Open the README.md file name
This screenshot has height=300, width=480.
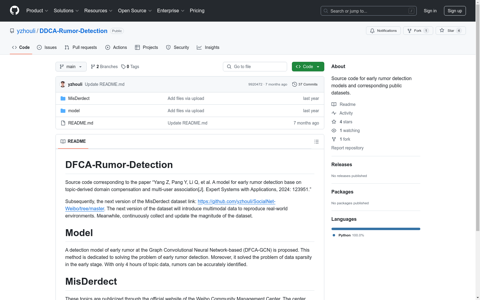coord(81,123)
